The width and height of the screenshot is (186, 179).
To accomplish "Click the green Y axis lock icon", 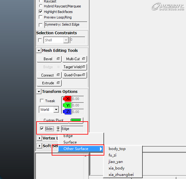I will (67, 105).
